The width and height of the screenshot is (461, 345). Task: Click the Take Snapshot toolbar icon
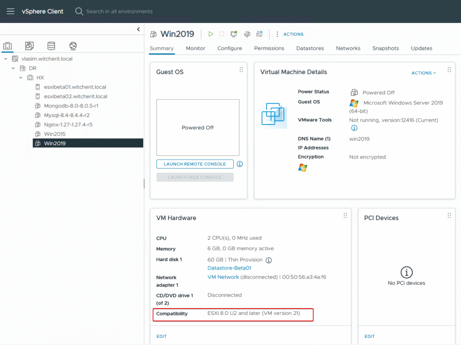pyautogui.click(x=259, y=34)
